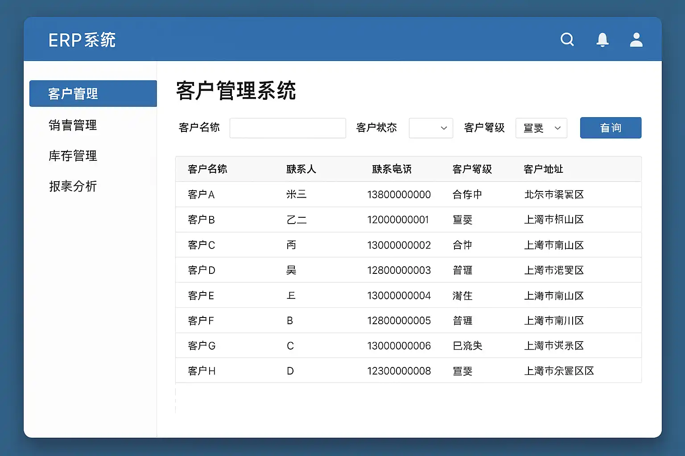Open notifications via the bell icon
The height and width of the screenshot is (456, 685).
click(x=602, y=40)
